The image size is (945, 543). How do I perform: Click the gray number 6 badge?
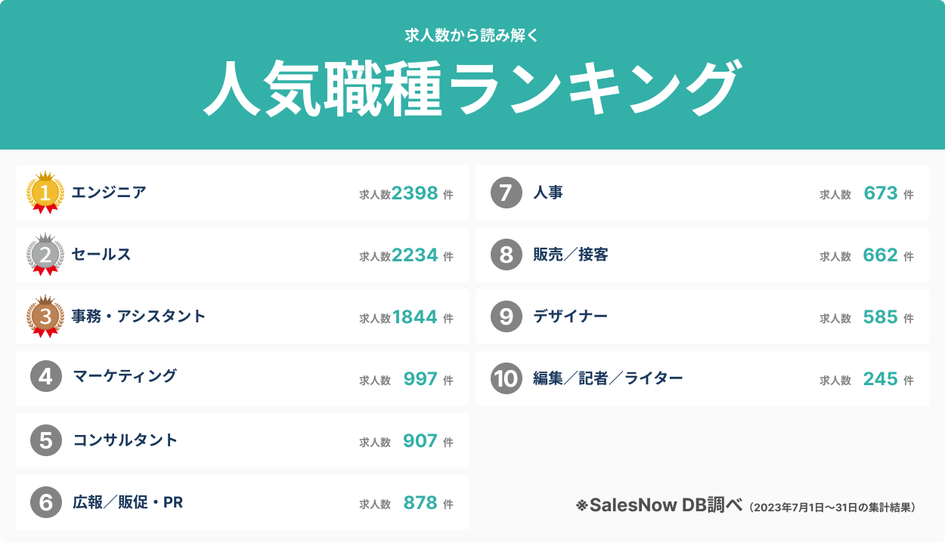[46, 502]
